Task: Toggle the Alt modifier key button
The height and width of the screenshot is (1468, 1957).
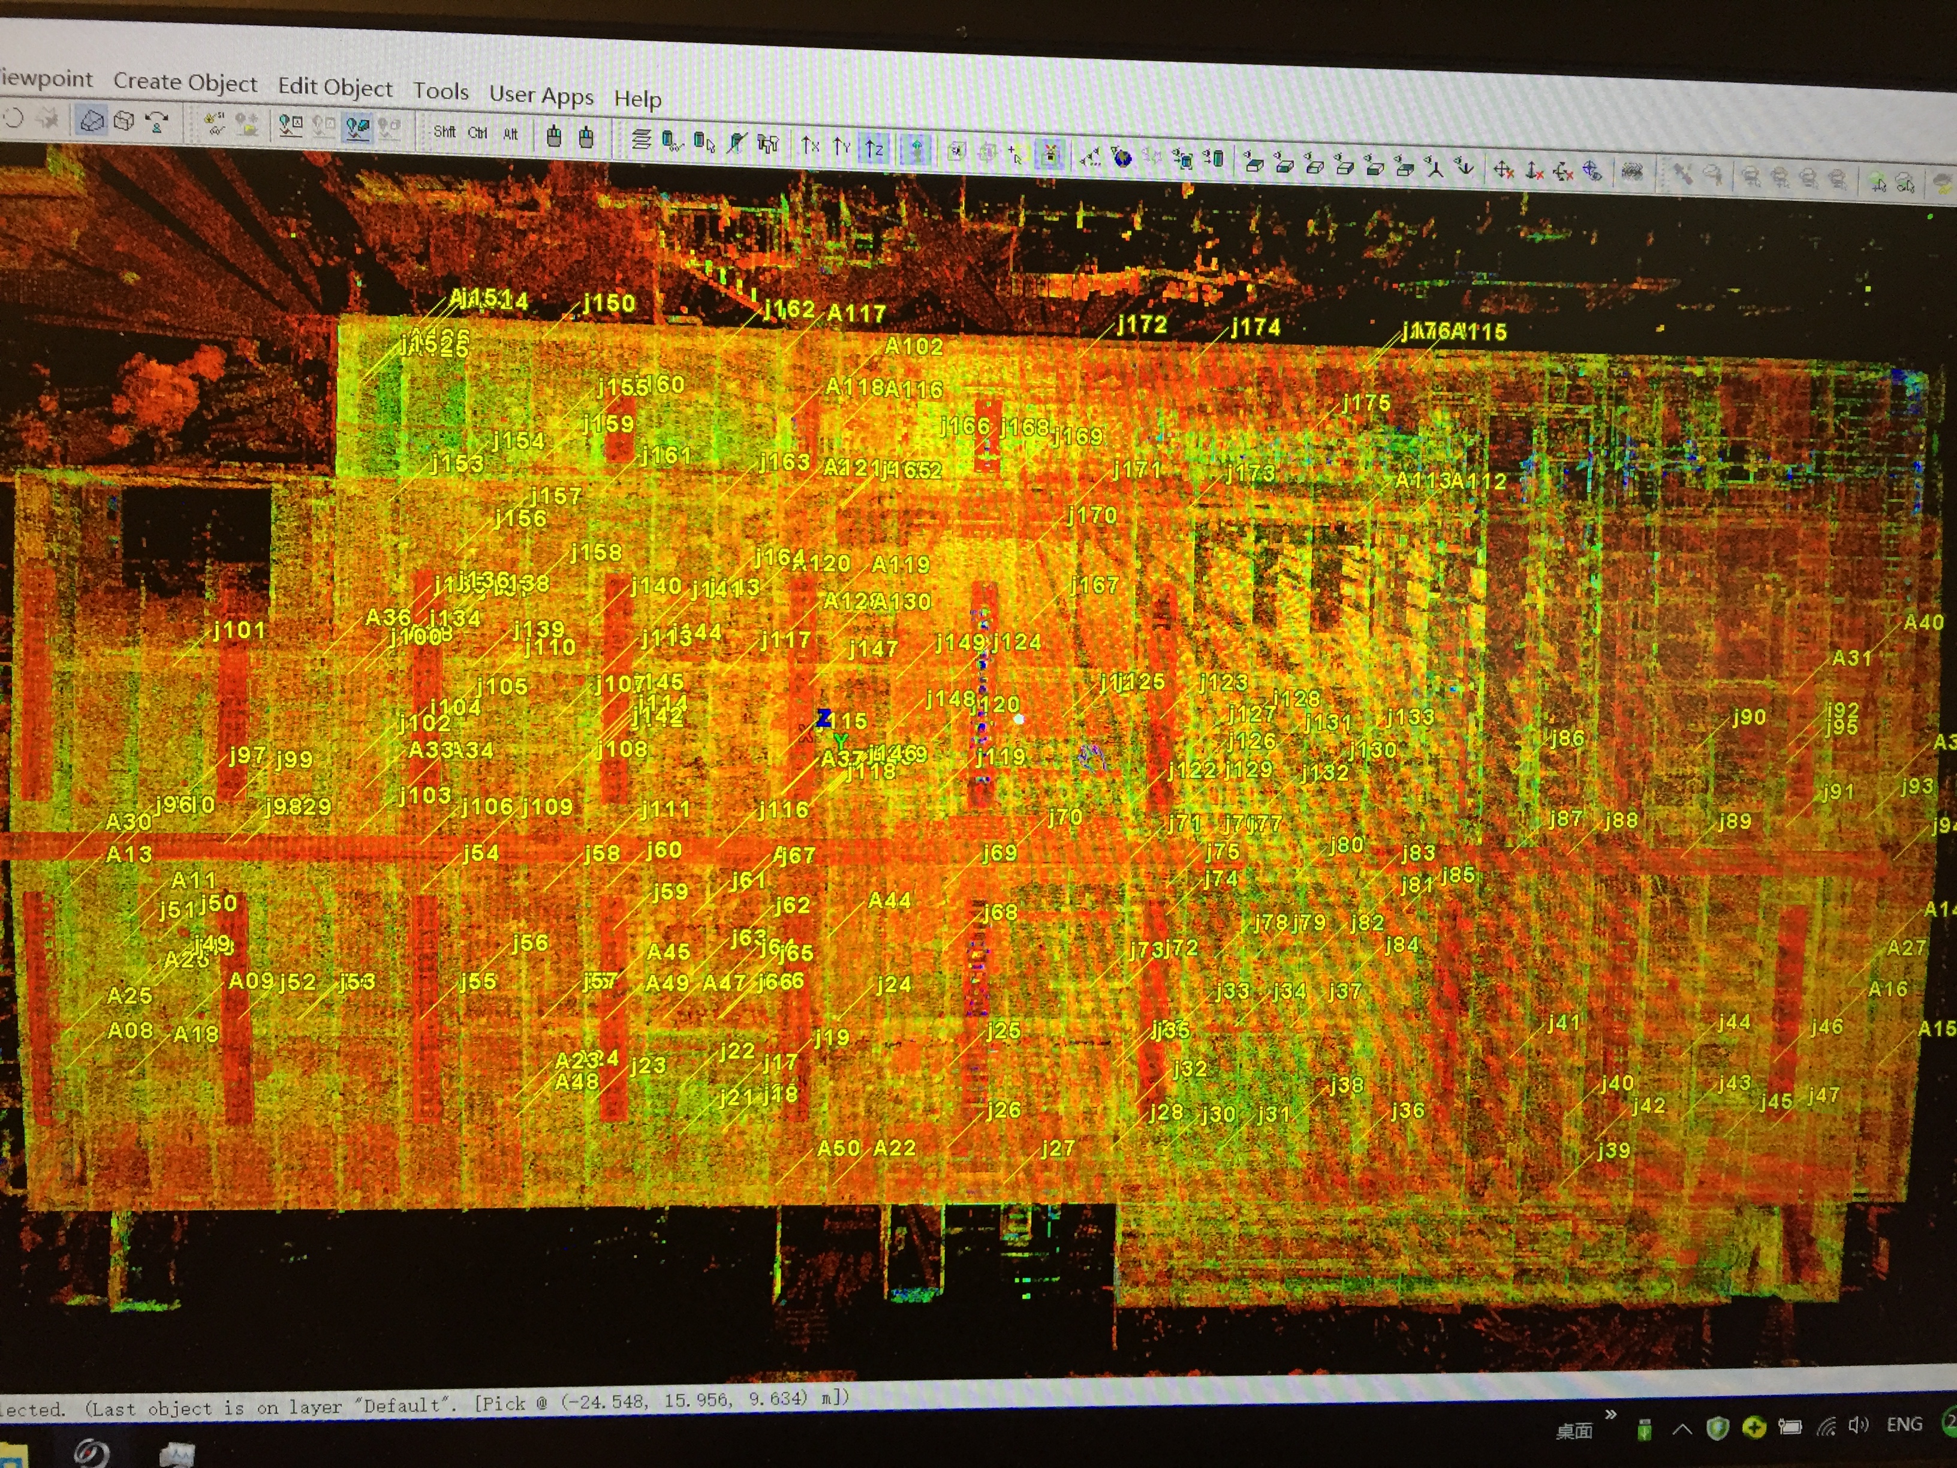Action: click(x=510, y=134)
